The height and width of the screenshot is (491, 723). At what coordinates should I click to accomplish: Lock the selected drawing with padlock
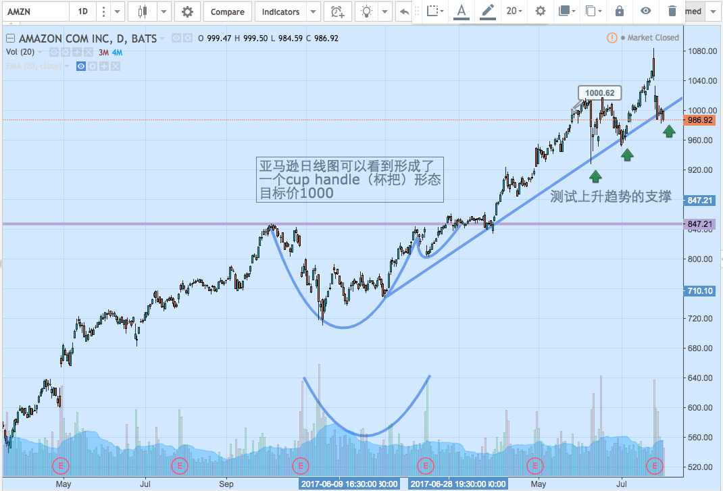click(x=619, y=11)
